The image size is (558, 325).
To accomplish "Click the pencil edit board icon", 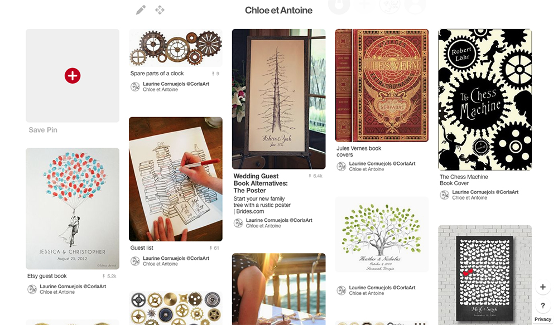I will [141, 10].
